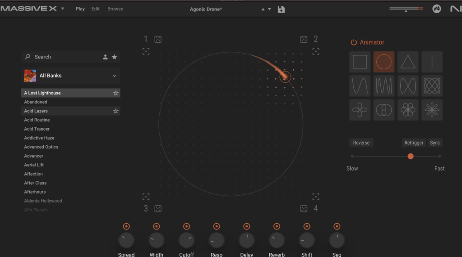Switch to the Play view
The width and height of the screenshot is (462, 257).
click(x=80, y=9)
